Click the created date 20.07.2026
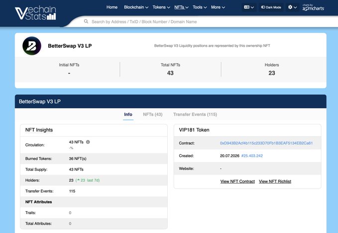338x233 pixels. point(229,156)
